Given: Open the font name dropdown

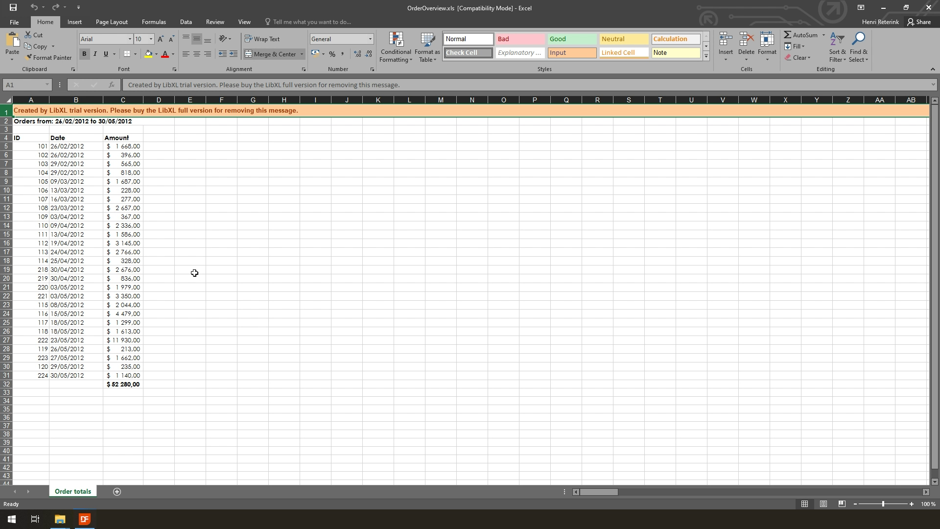Looking at the screenshot, I should [130, 39].
